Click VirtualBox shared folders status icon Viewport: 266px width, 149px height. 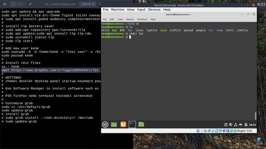pos(217,131)
